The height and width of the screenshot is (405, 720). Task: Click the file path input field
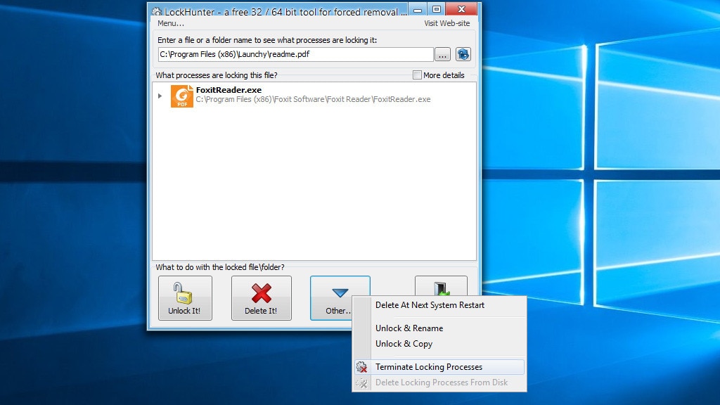point(296,54)
